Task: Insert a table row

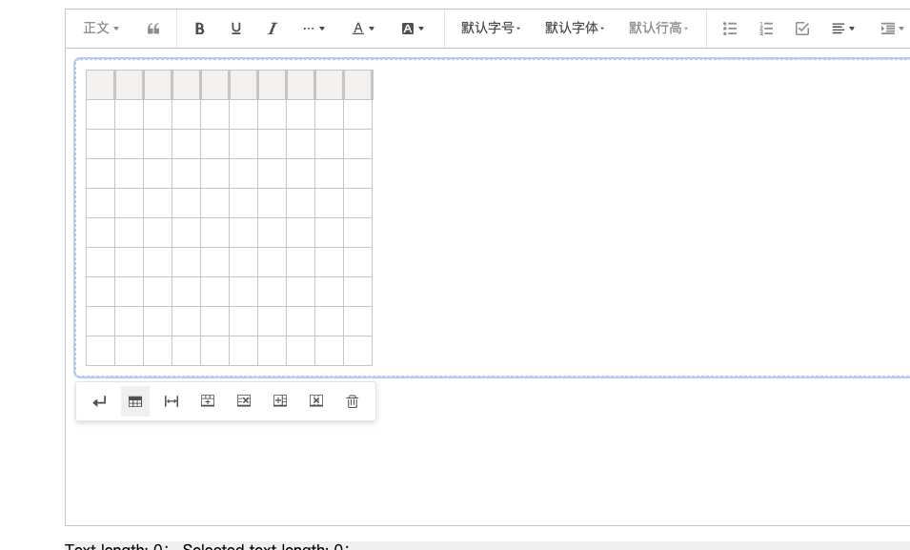Action: coord(208,401)
